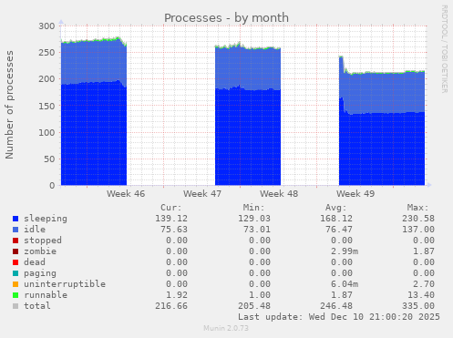Image resolution: width=453 pixels, height=338 pixels.
Task: Click uninterruptible average value 6.04m
Action: (345, 284)
